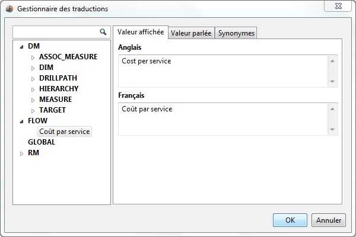Expand the HIERARCHY node arrow
Screen dimensions: 356x237
[33, 89]
